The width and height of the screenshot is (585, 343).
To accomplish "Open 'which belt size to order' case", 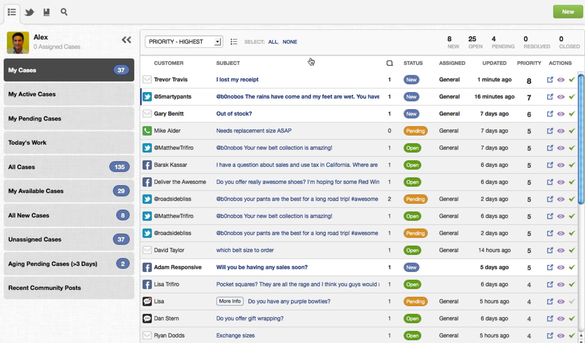I will (x=245, y=250).
